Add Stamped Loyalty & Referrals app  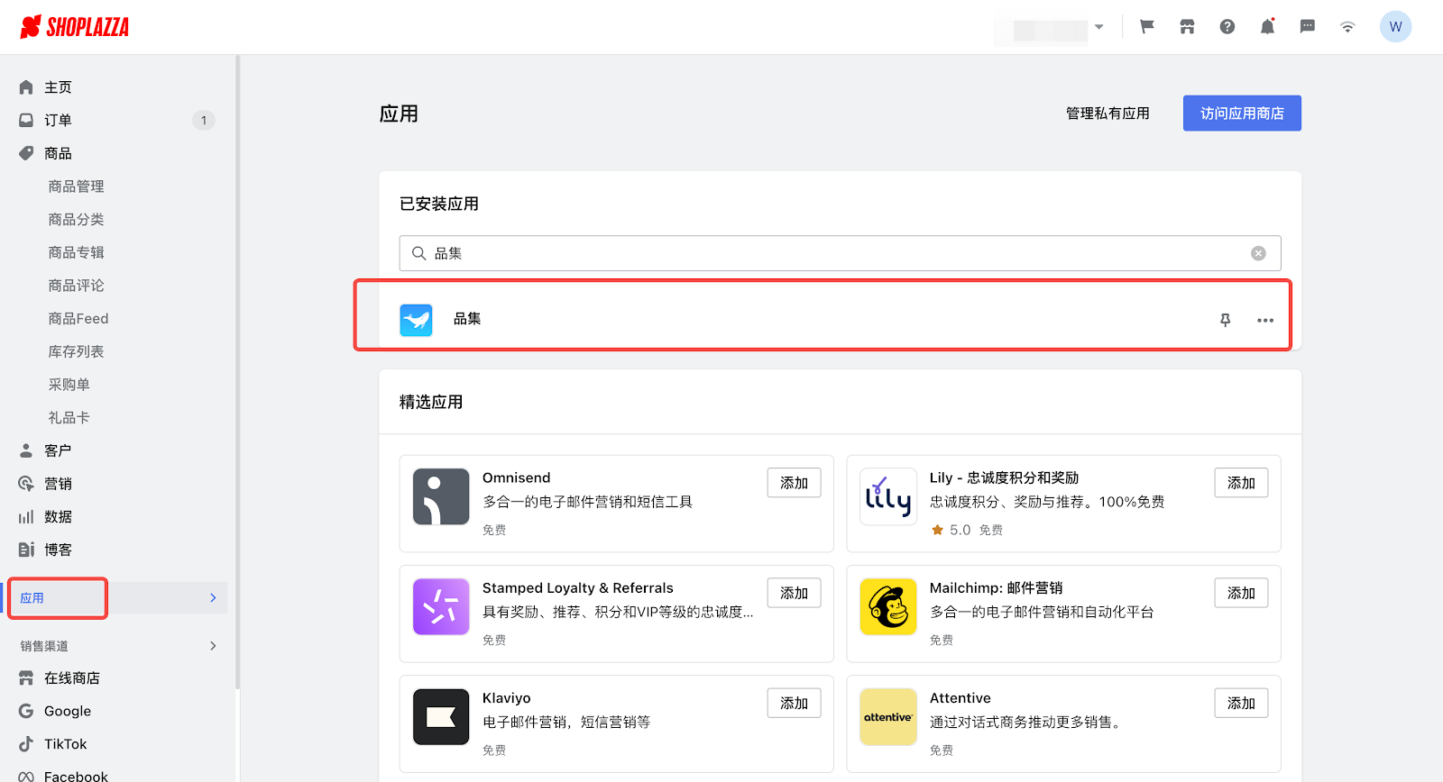794,593
